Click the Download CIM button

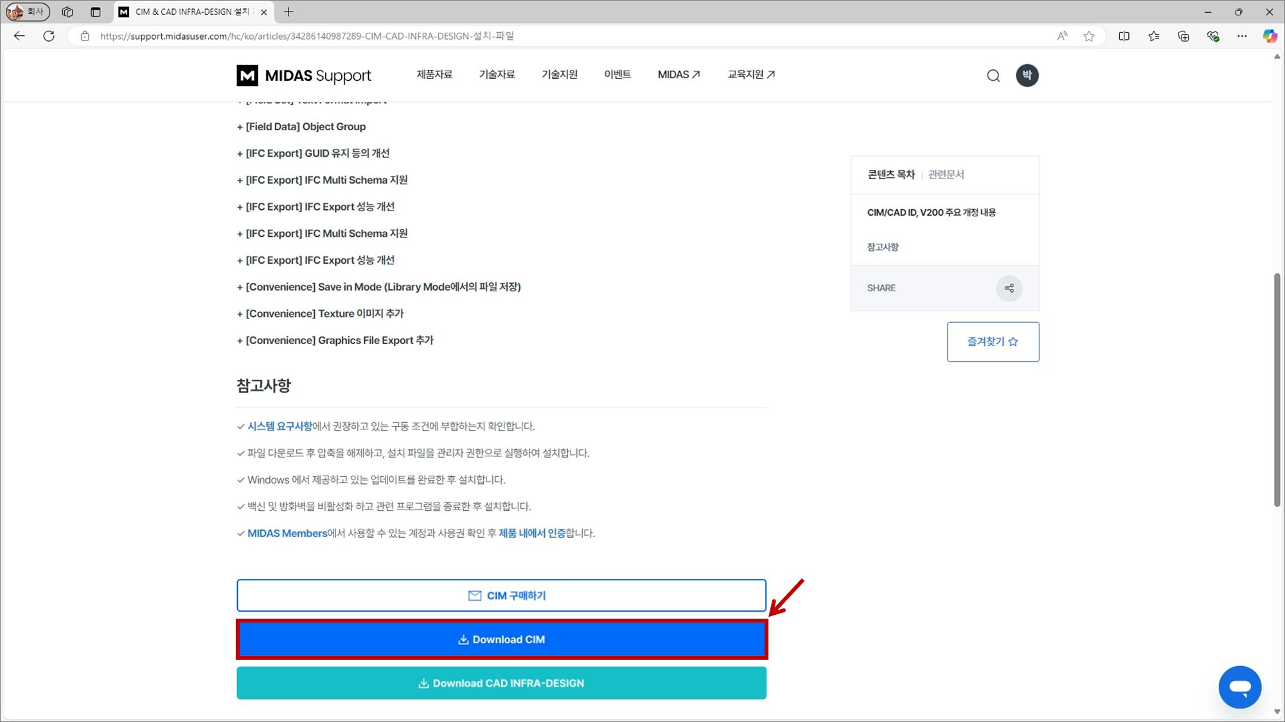click(501, 639)
